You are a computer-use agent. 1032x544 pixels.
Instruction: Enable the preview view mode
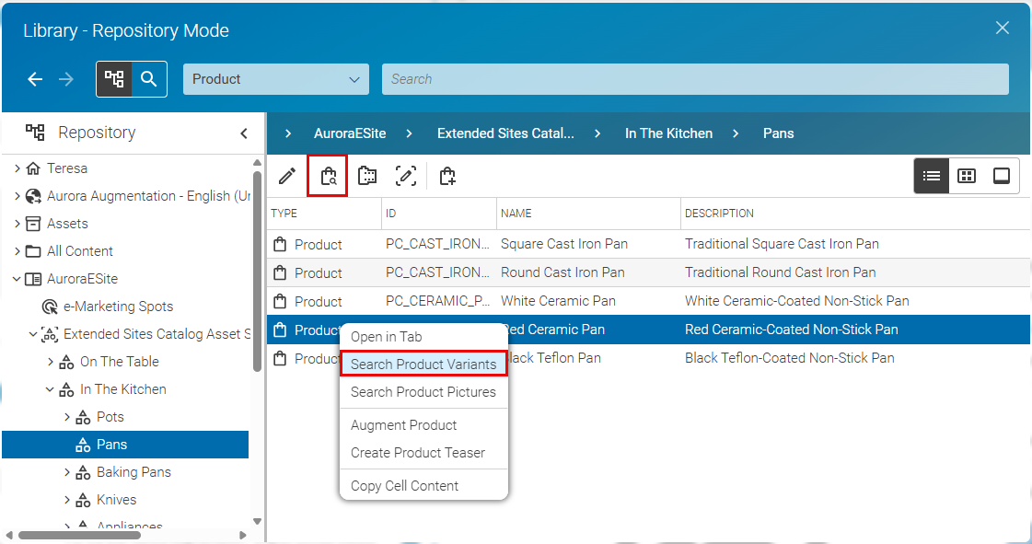click(1001, 175)
